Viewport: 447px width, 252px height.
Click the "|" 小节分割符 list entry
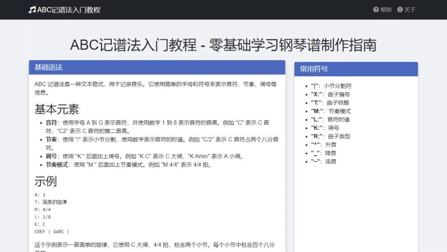click(331, 86)
